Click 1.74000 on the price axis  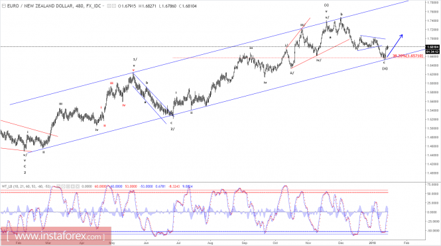point(434,20)
